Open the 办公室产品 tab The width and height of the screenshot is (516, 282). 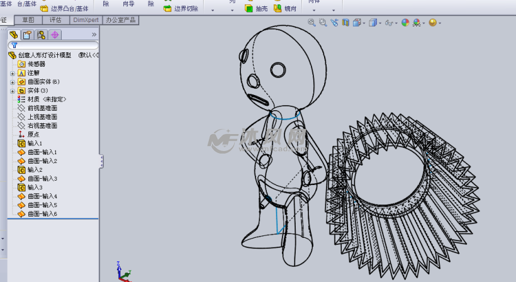[120, 20]
